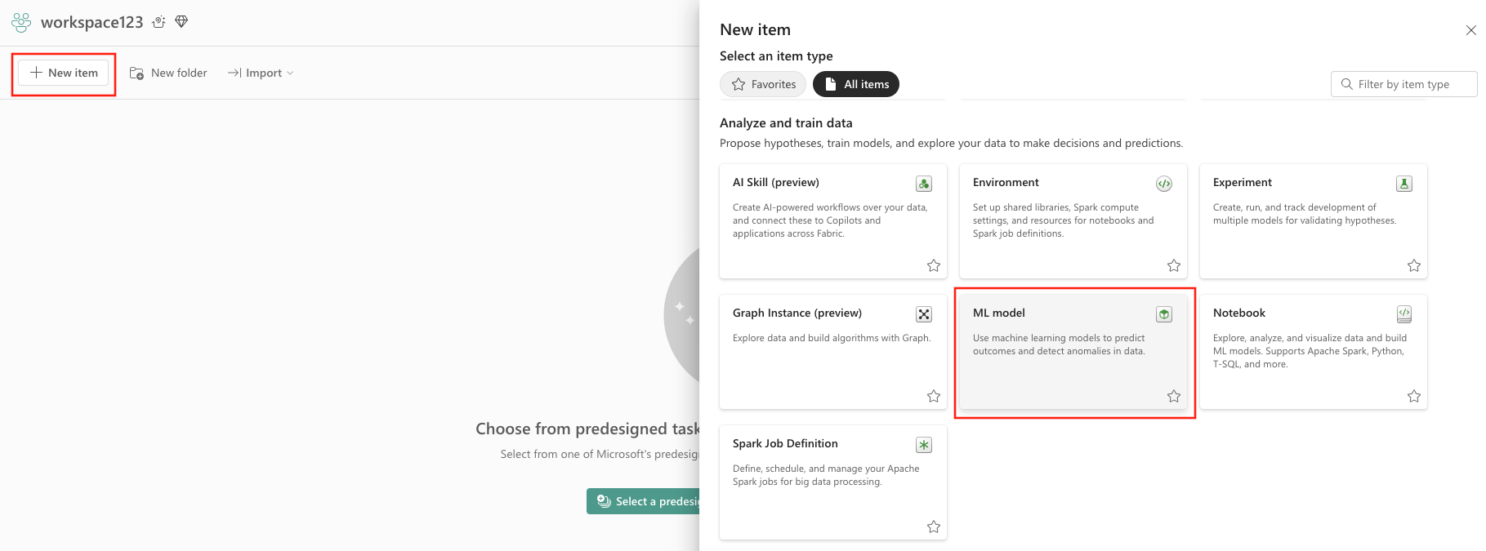Choose Graph Instance (preview) title
1486x551 pixels.
pos(797,313)
